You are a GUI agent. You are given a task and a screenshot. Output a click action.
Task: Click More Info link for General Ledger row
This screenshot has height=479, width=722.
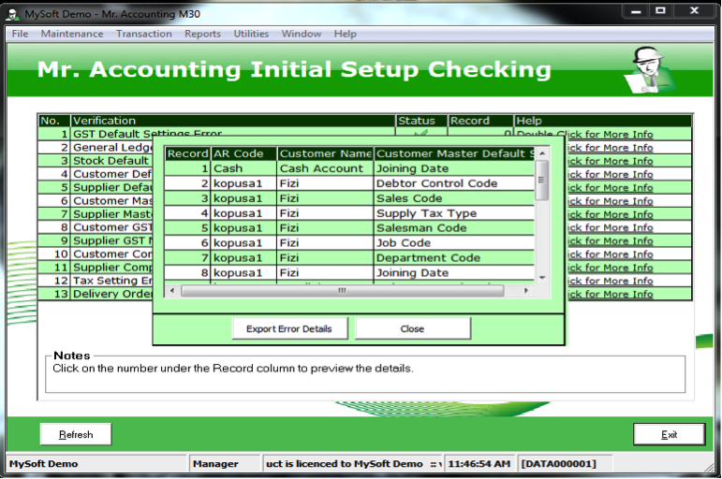pos(610,147)
